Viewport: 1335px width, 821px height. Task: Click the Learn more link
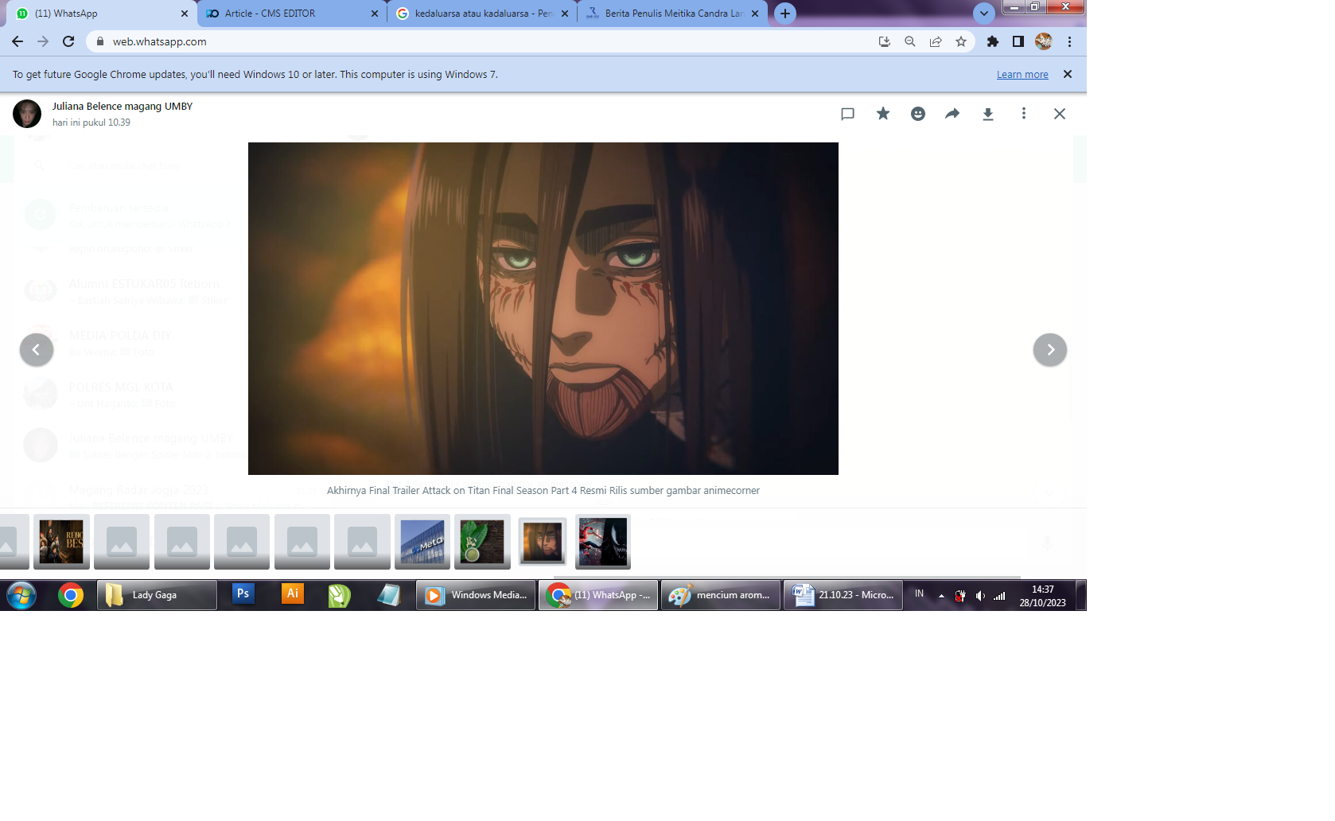[1022, 75]
